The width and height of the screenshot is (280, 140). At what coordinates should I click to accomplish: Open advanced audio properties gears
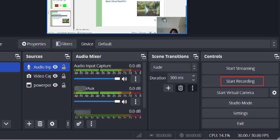[x=79, y=124]
